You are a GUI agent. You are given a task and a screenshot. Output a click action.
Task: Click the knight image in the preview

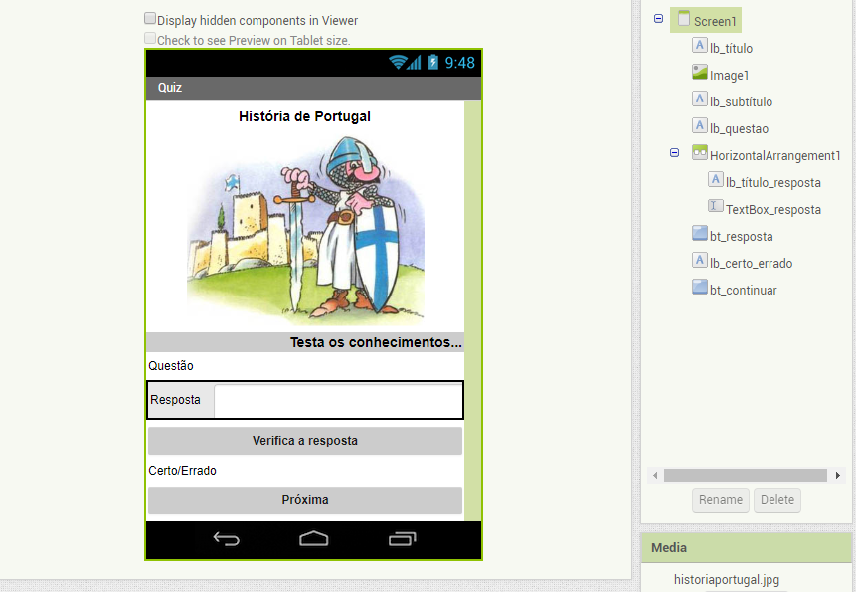click(x=305, y=231)
